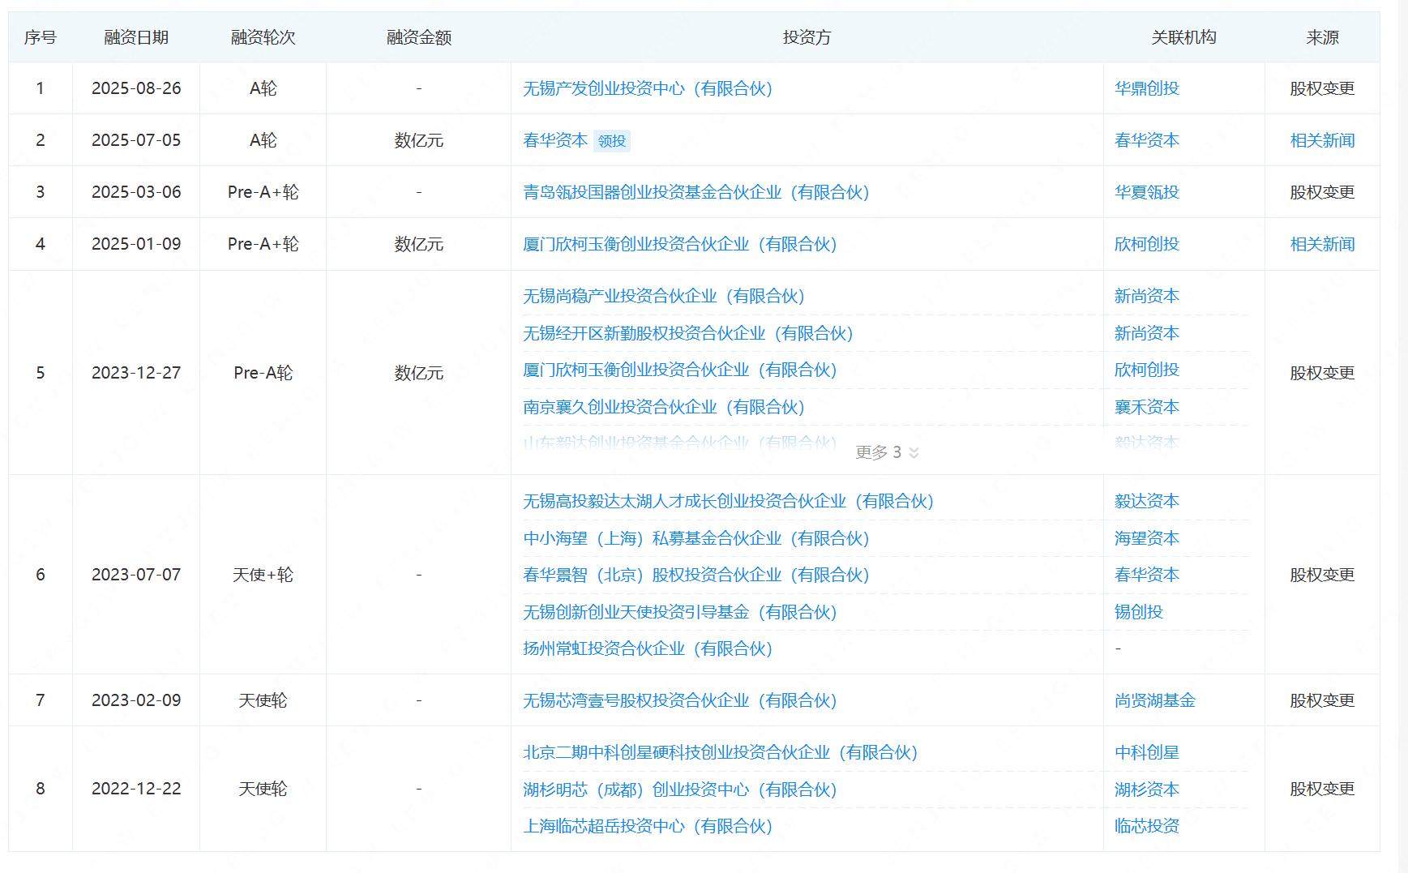
Task: Click the 融资日期 column header
Action: tap(136, 37)
